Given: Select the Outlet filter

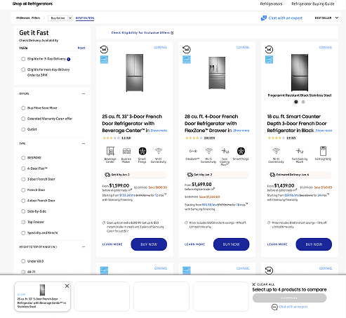Looking at the screenshot, I should (23, 129).
